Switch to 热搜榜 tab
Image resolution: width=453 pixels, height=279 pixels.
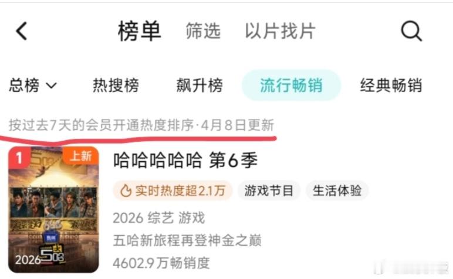(x=116, y=86)
